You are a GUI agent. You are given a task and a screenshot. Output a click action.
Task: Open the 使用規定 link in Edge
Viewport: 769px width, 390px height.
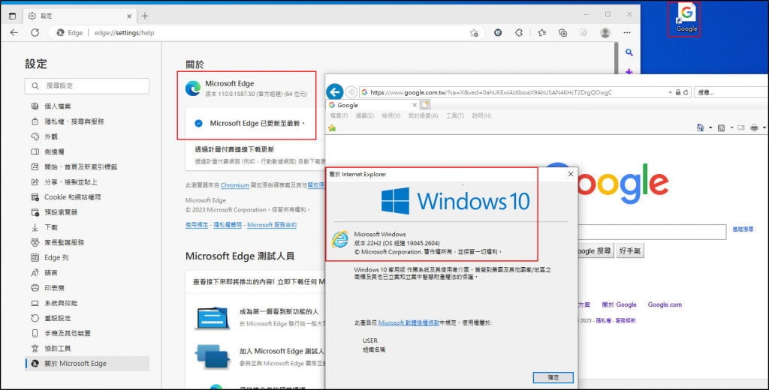tap(197, 225)
